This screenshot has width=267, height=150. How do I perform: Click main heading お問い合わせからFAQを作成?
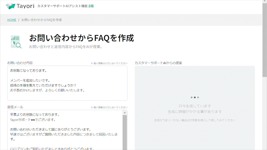click(x=81, y=38)
